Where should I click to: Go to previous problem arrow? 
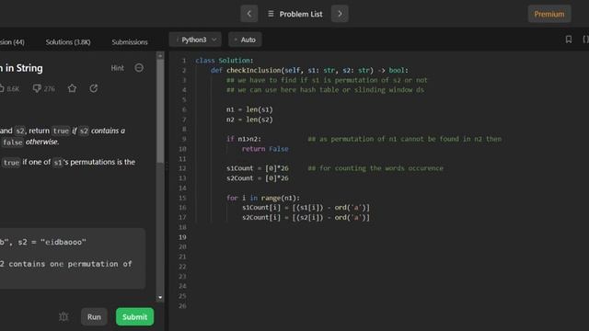coord(249,14)
